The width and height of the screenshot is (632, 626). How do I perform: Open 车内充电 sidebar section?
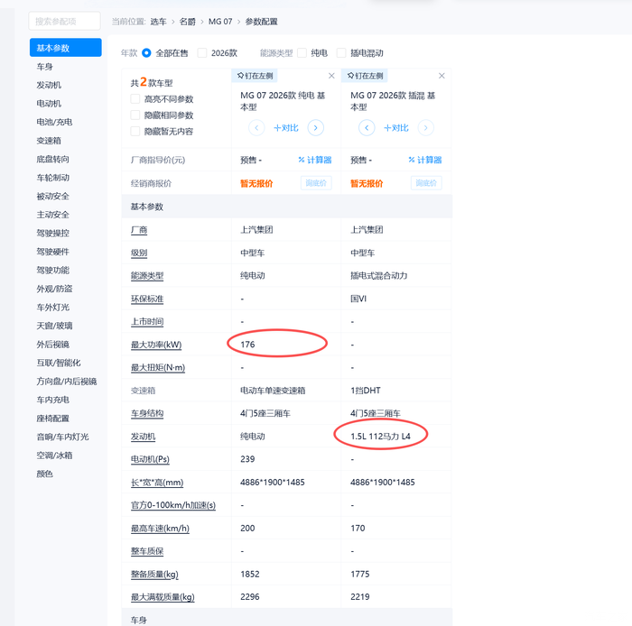pos(52,400)
